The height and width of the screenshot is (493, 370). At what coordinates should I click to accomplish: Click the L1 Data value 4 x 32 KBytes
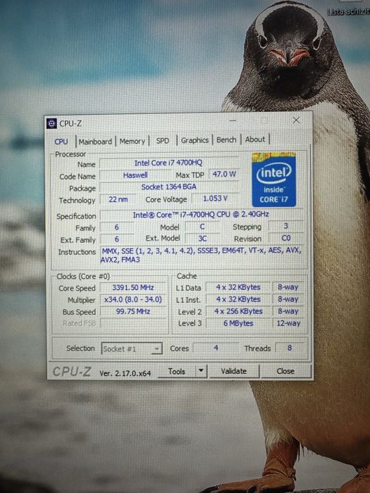(x=238, y=287)
